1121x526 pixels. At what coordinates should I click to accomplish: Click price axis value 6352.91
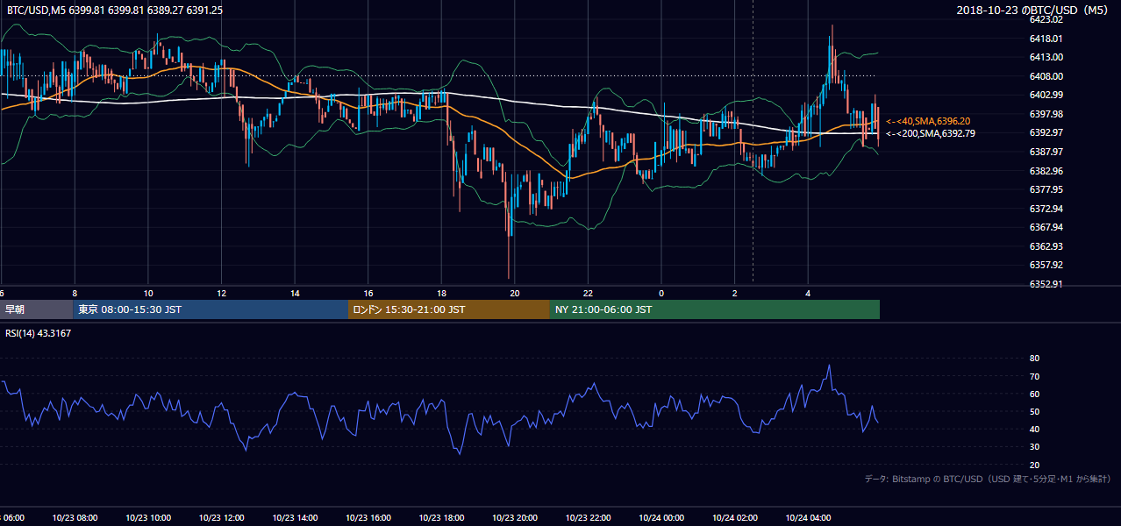[x=1046, y=284]
